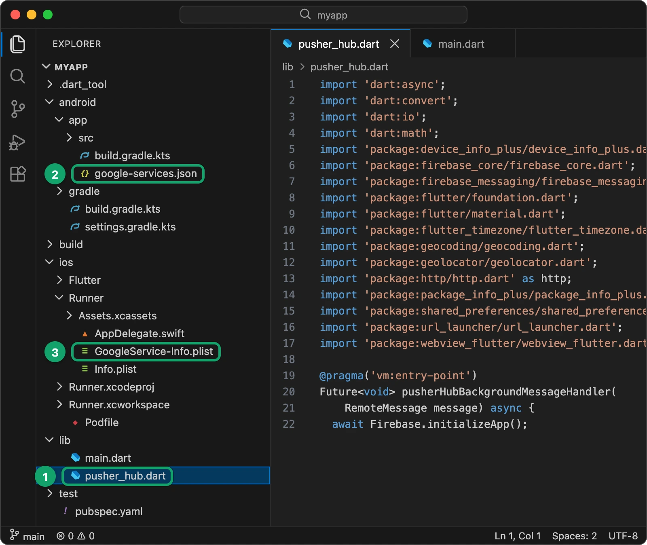Expand the src folder
The height and width of the screenshot is (545, 647).
click(69, 137)
